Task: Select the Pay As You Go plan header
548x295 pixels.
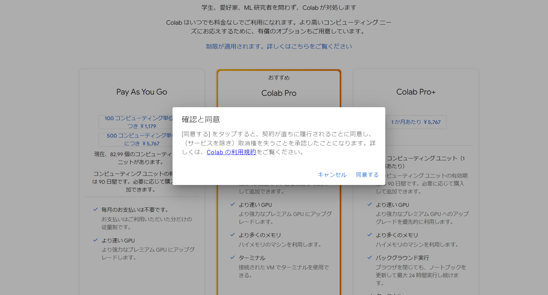Action: coord(142,92)
